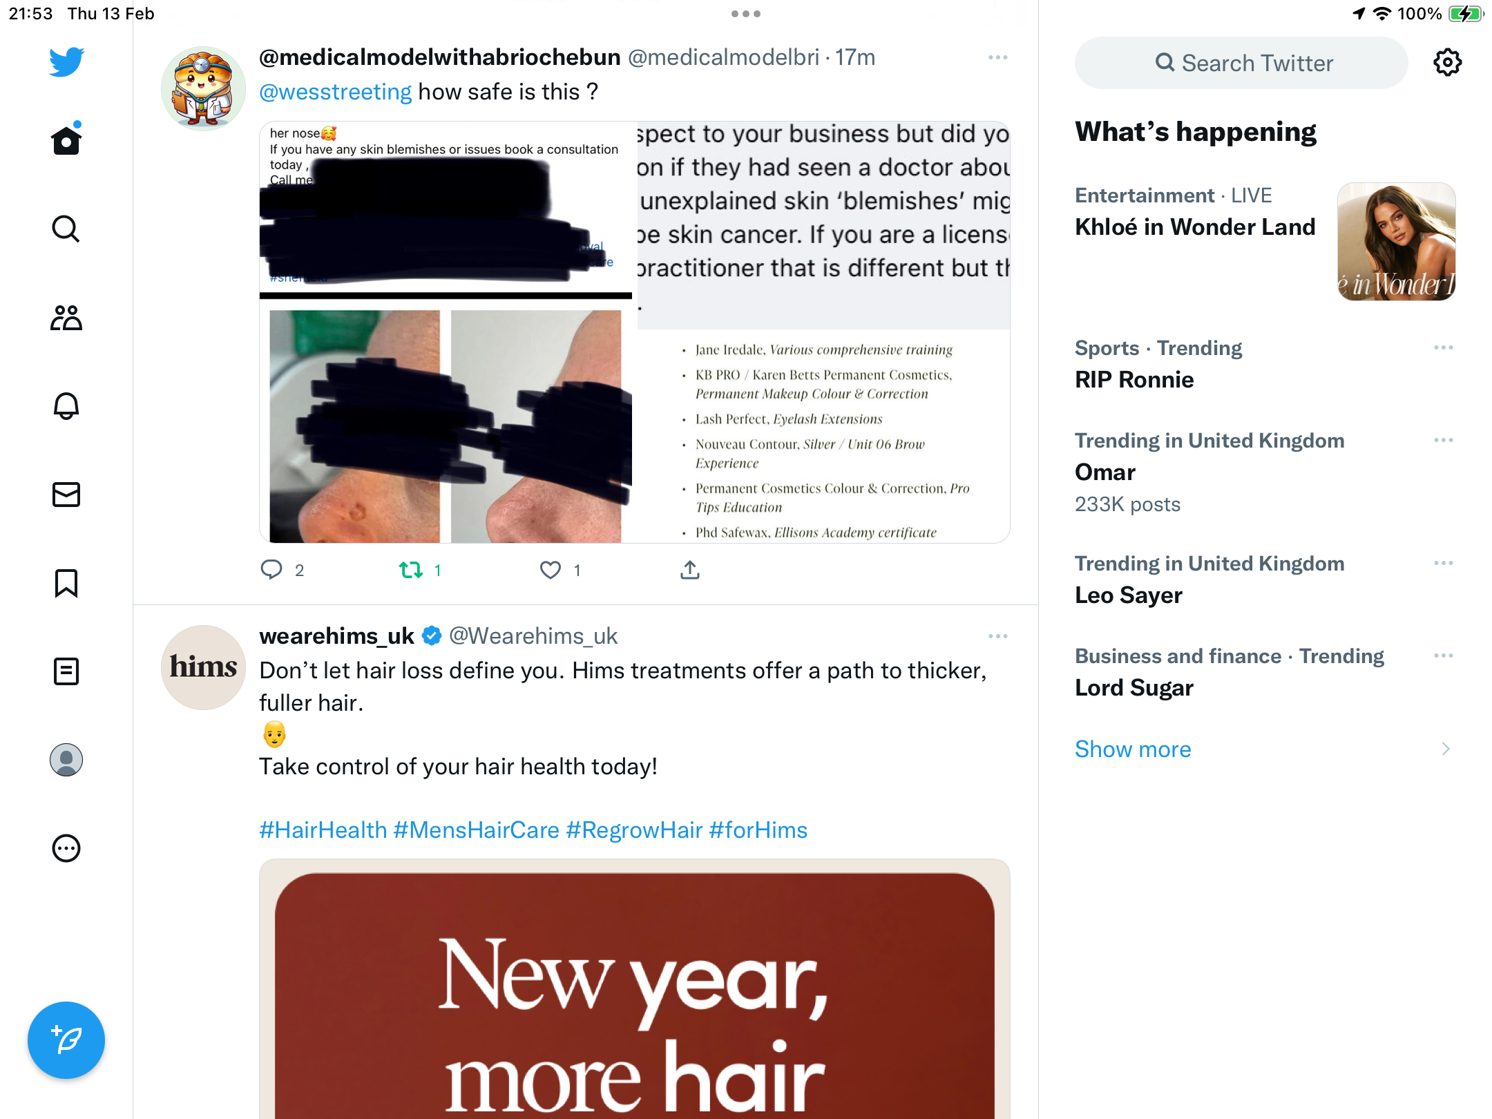Open Messages envelope icon
The image size is (1492, 1119).
click(x=66, y=495)
